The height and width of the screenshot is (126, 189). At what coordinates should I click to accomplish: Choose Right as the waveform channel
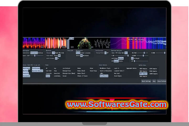coord(57,53)
